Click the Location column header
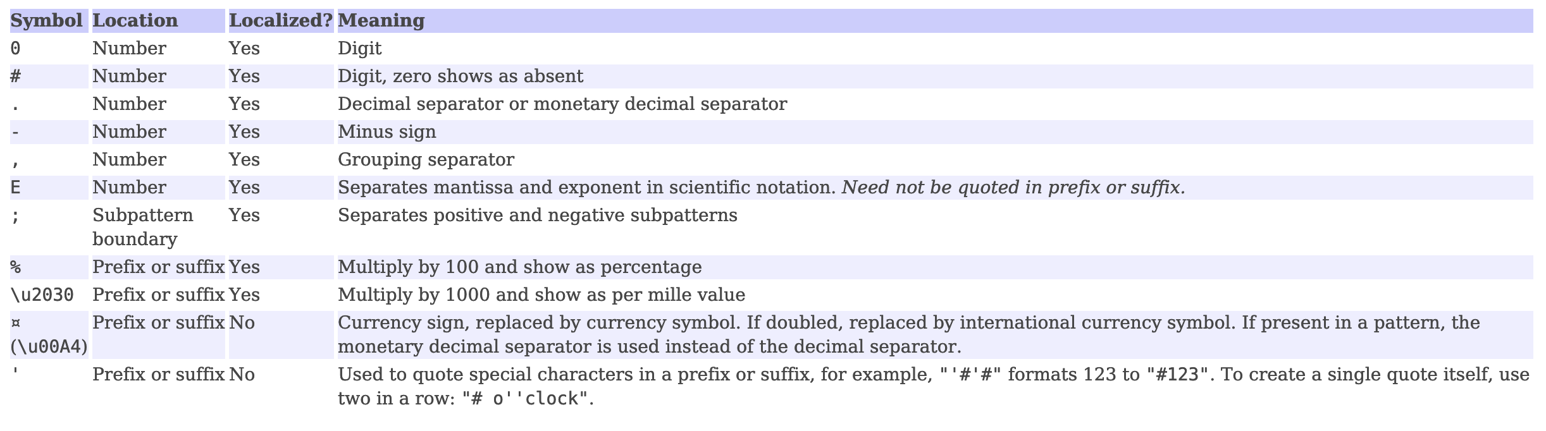The width and height of the screenshot is (1546, 431). pos(135,21)
